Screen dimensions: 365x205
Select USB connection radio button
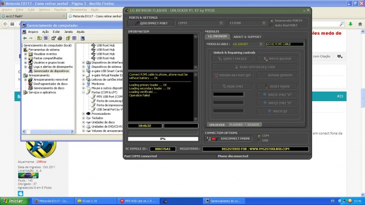click(259, 141)
